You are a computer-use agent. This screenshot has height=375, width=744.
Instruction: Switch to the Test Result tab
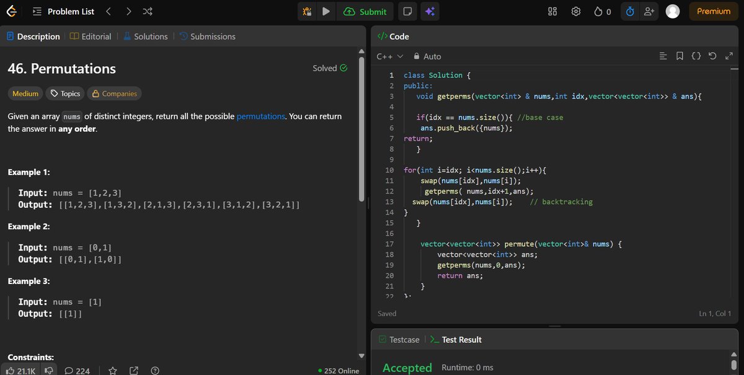pyautogui.click(x=456, y=340)
